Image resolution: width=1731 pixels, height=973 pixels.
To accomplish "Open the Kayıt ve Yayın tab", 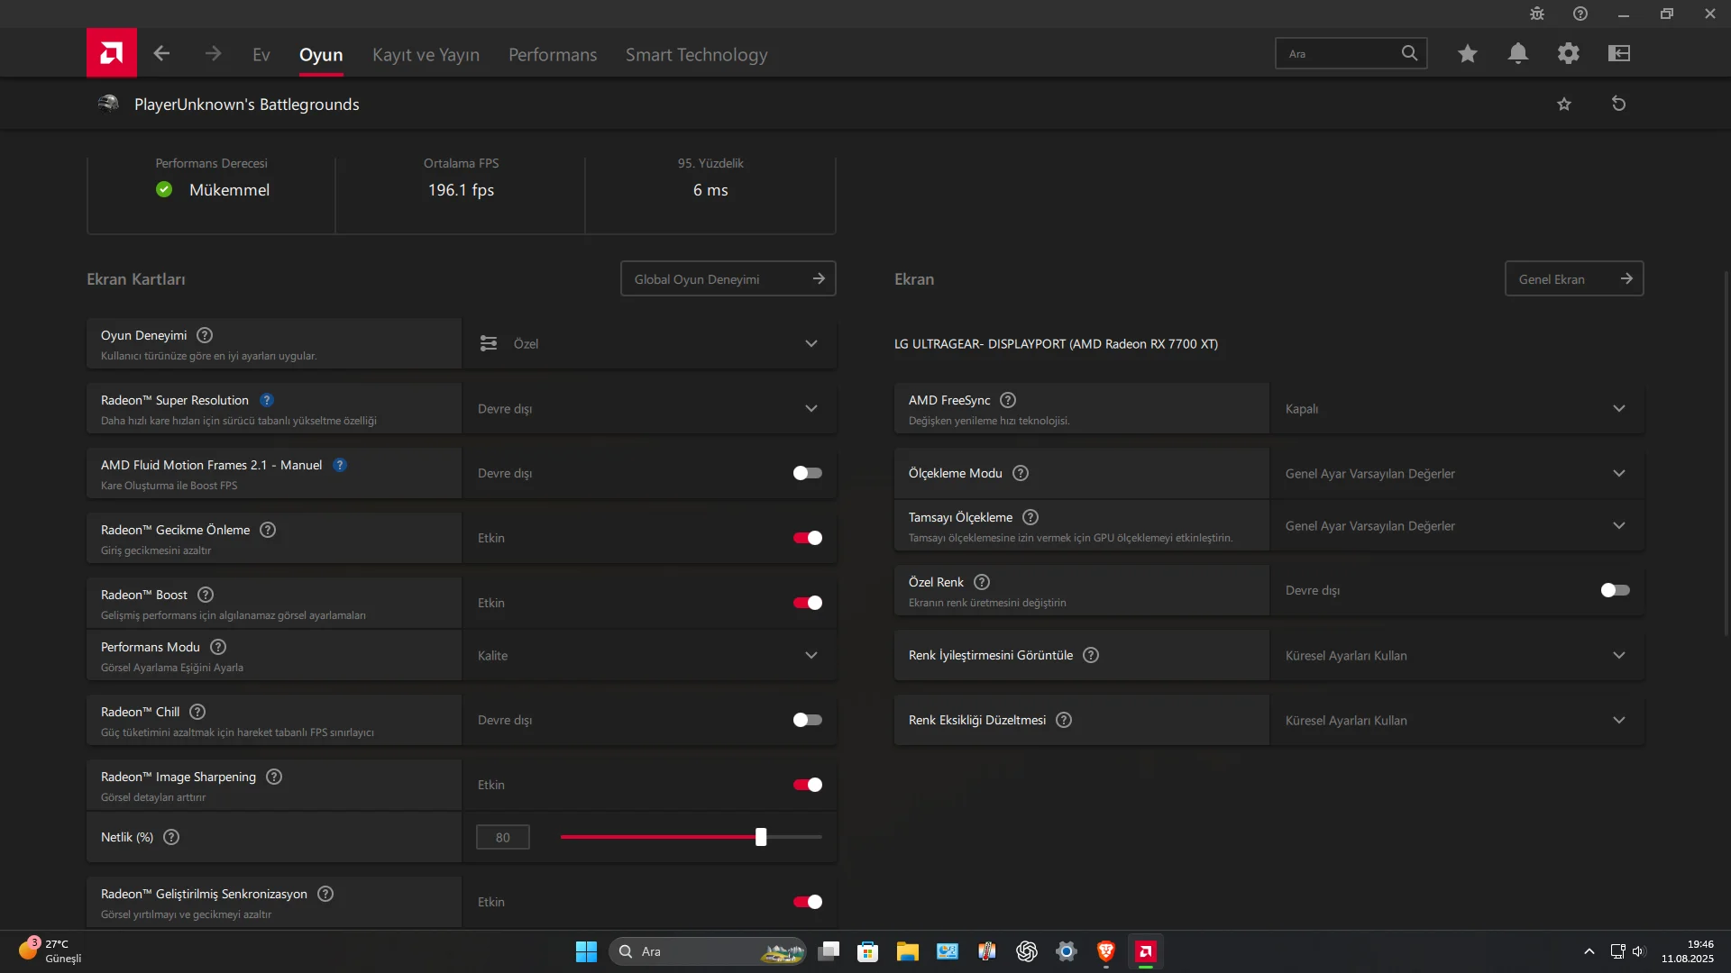I will tap(426, 54).
